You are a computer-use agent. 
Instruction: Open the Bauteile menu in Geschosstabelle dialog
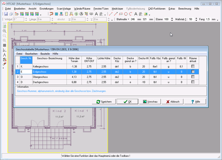[x=45, y=54]
